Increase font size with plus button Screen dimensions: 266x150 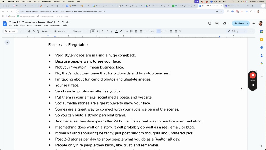point(97,31)
